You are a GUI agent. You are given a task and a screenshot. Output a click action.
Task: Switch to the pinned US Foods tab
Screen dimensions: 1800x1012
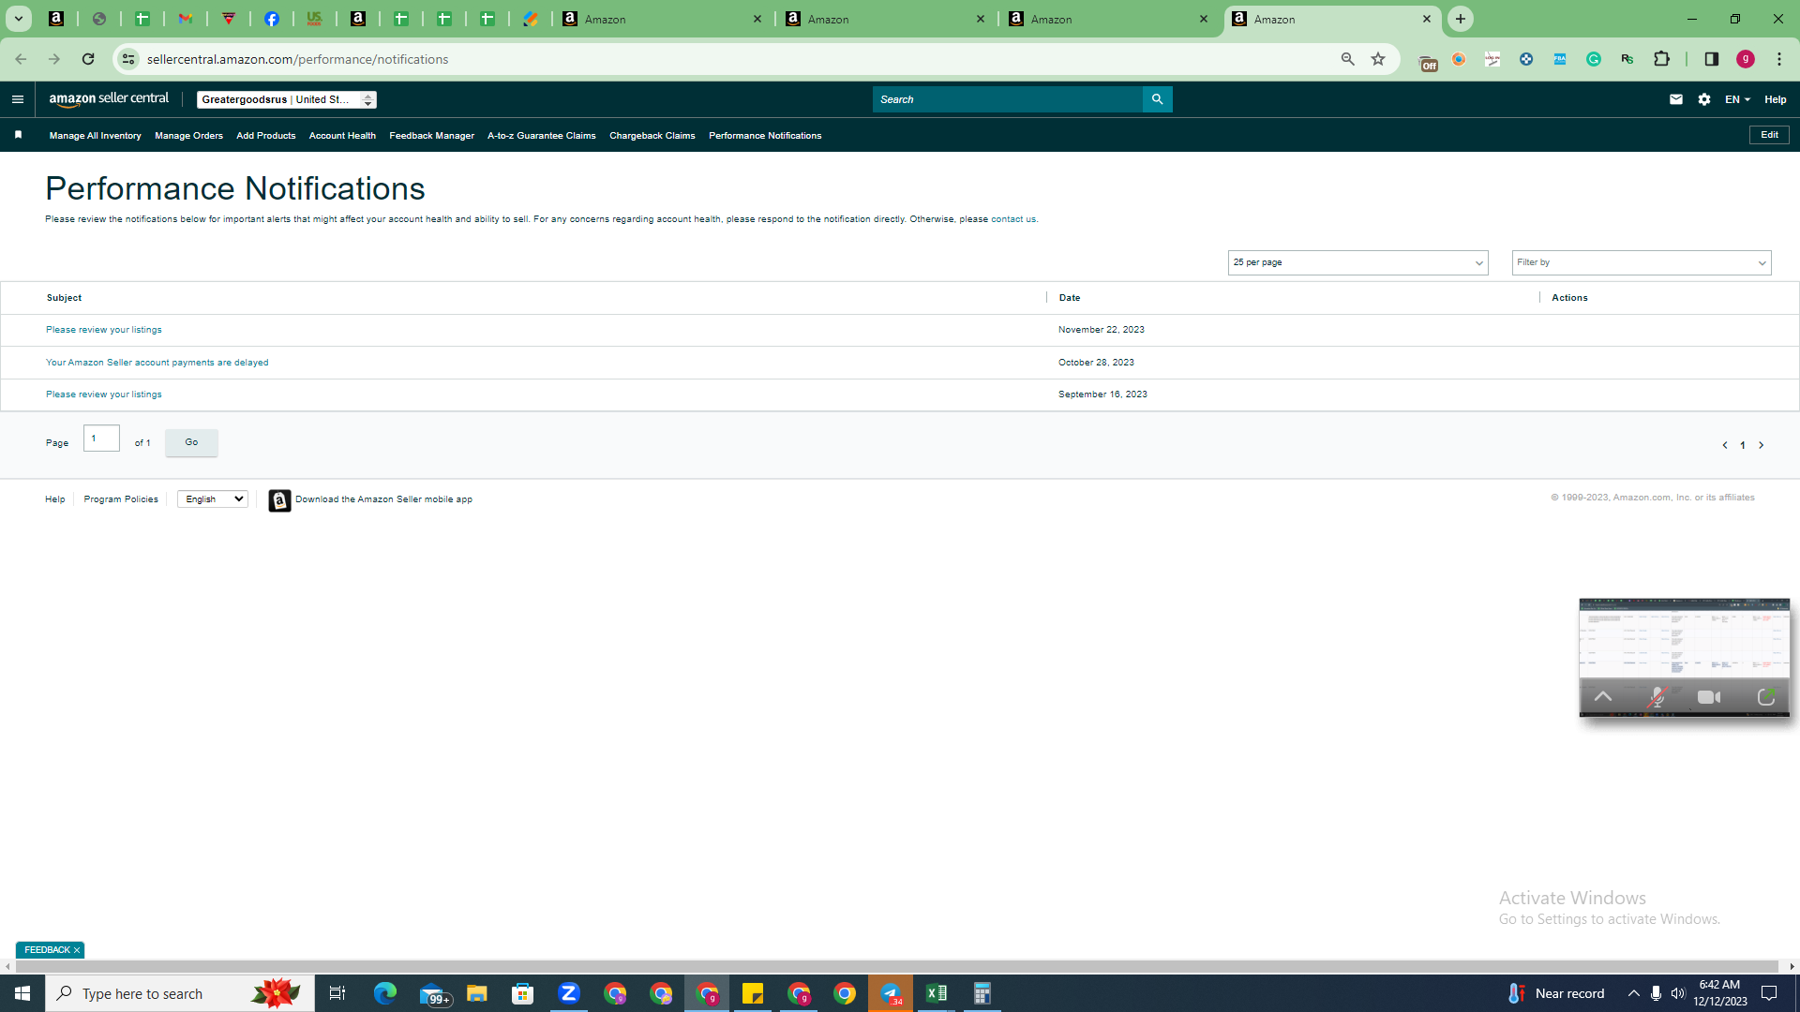[315, 19]
